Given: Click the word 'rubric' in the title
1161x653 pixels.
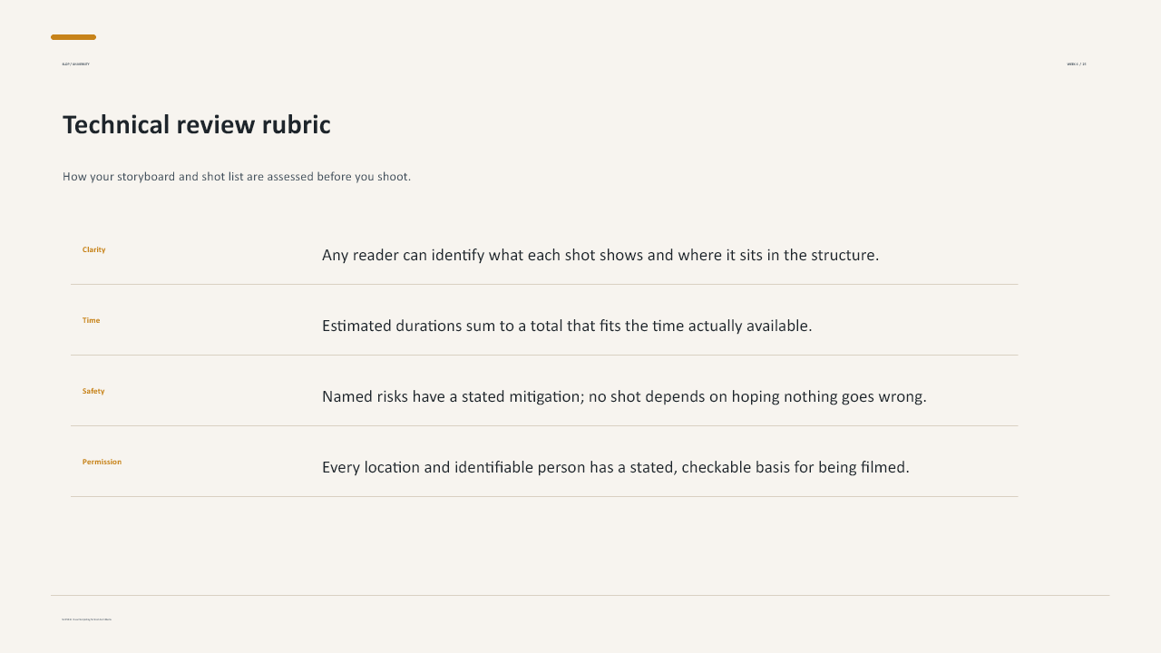Looking at the screenshot, I should 297,125.
